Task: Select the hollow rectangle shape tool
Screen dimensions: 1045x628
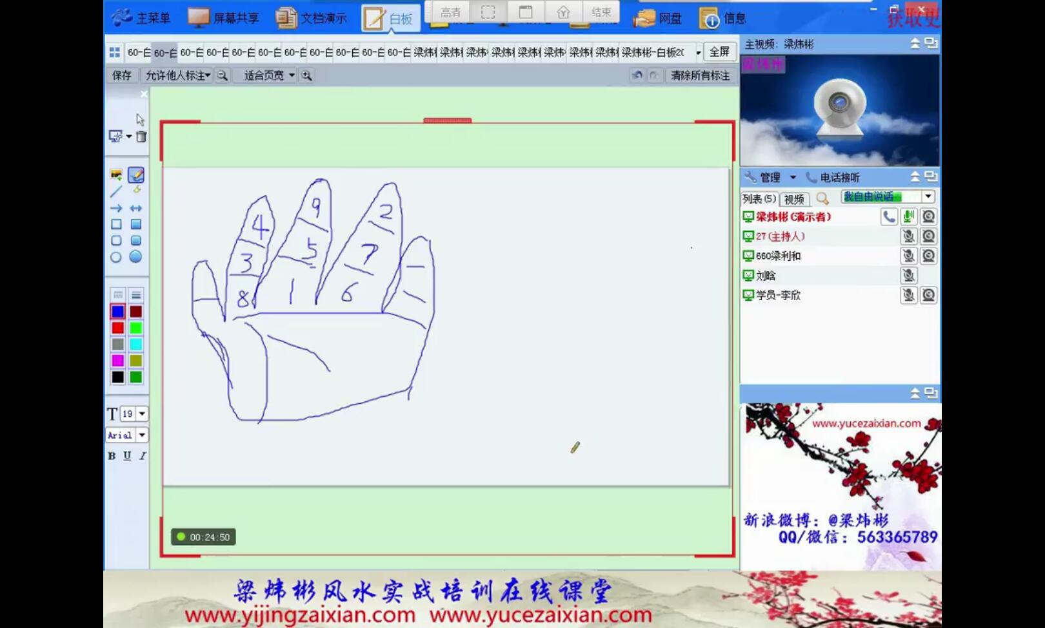Action: pos(116,224)
